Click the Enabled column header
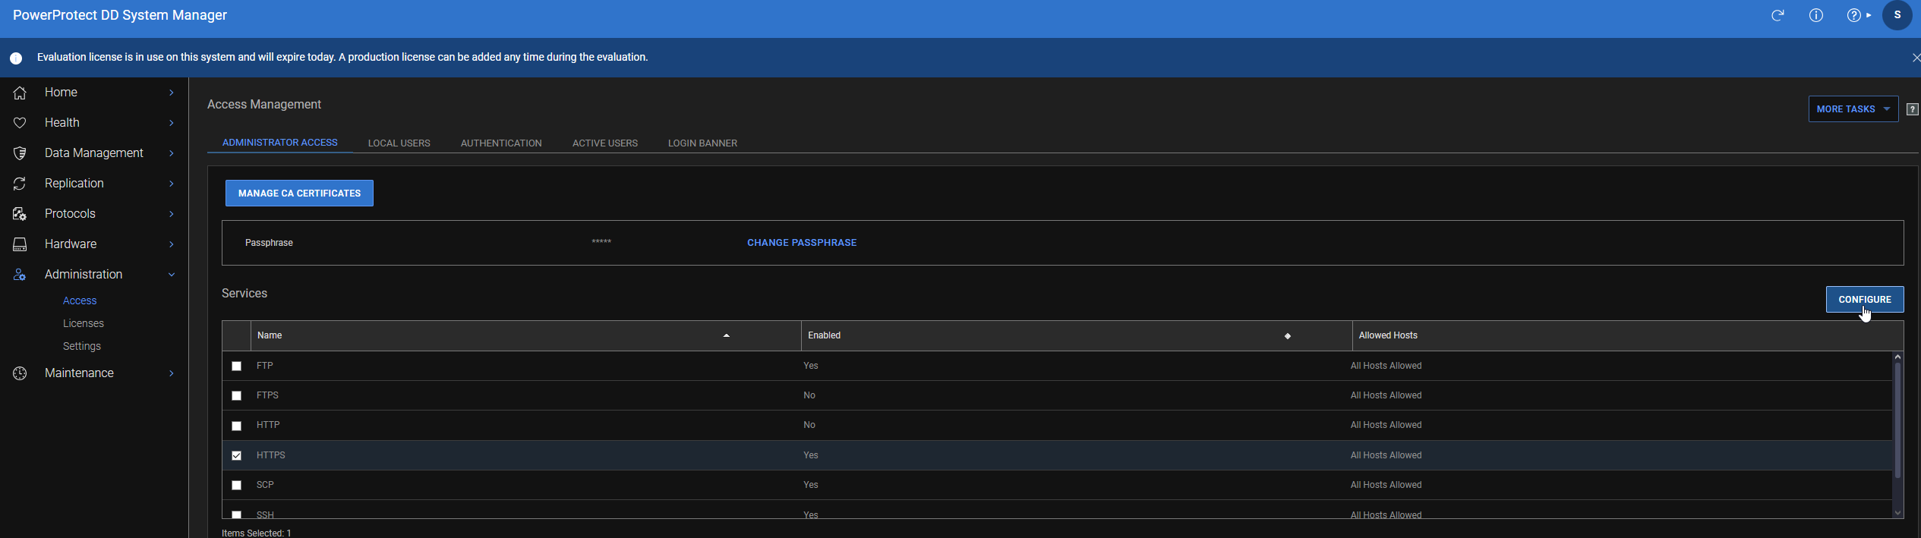1921x538 pixels. pyautogui.click(x=1077, y=335)
